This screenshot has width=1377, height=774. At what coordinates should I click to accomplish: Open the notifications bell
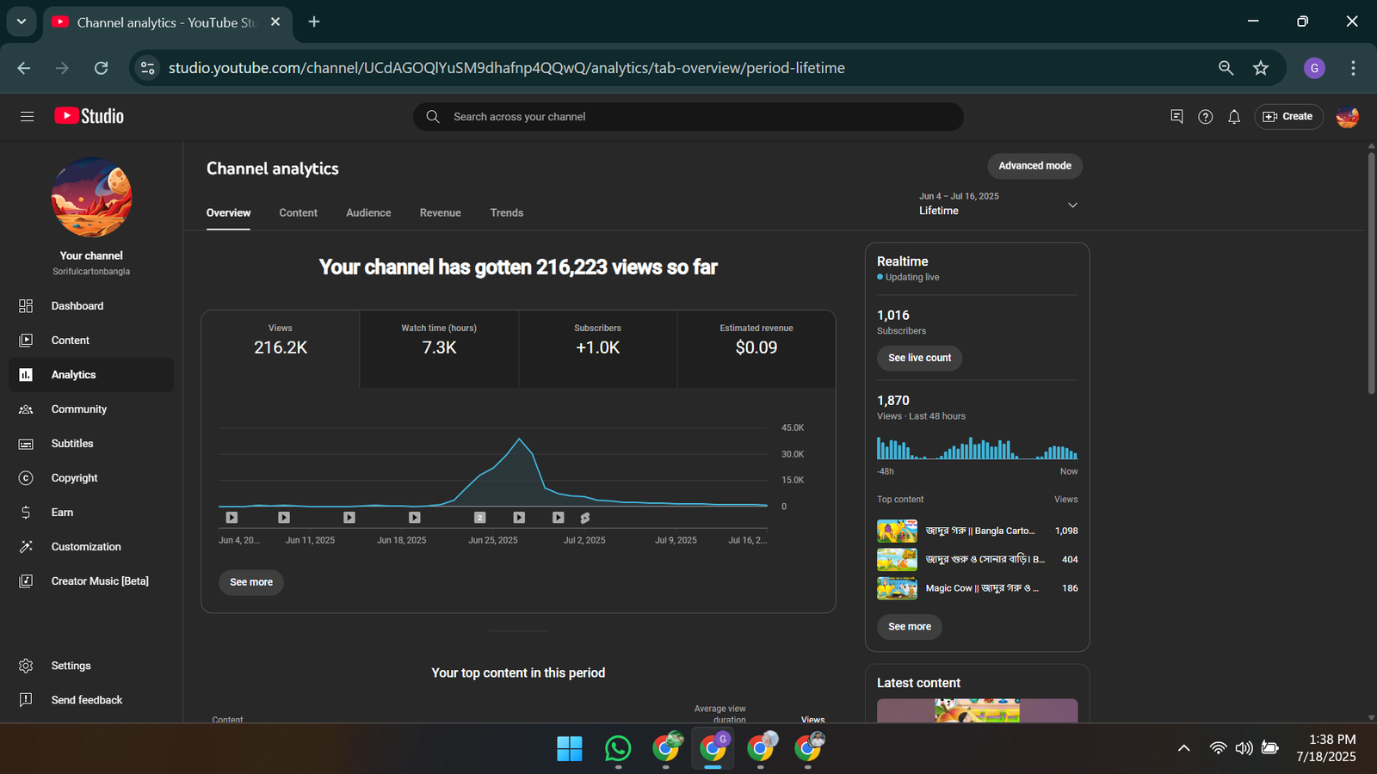pos(1234,116)
